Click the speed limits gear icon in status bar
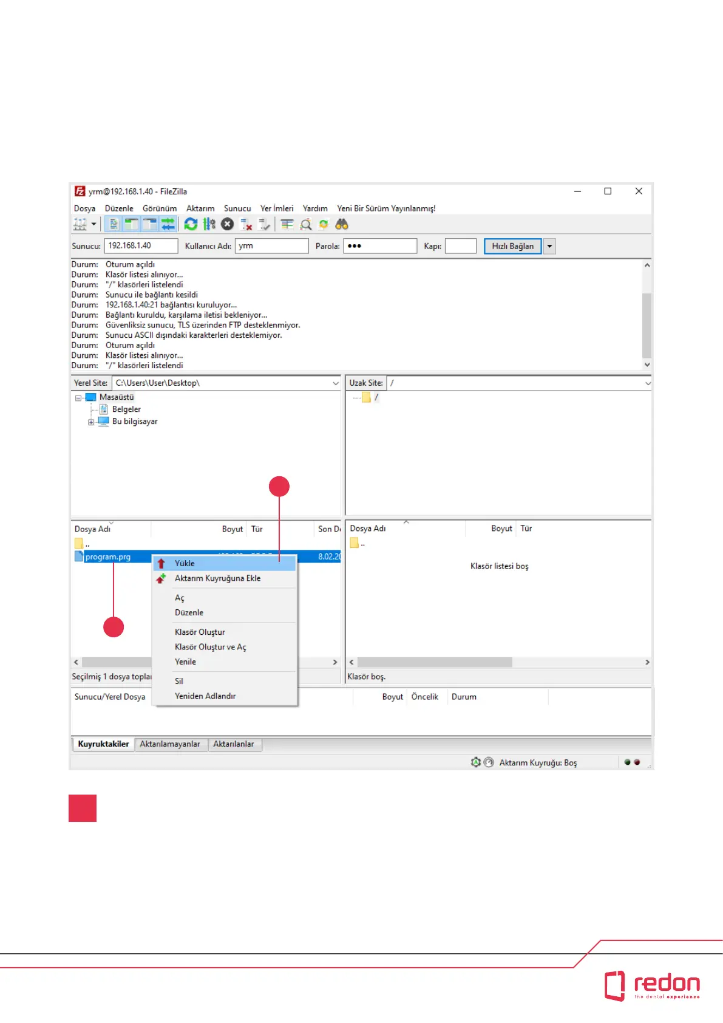 click(x=476, y=762)
